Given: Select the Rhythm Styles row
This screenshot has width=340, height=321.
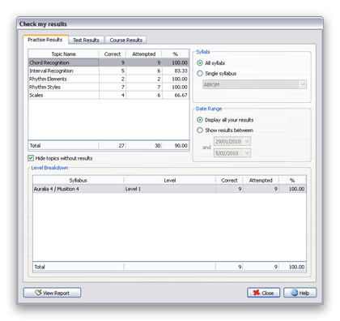Looking at the screenshot, I should pyautogui.click(x=108, y=87).
